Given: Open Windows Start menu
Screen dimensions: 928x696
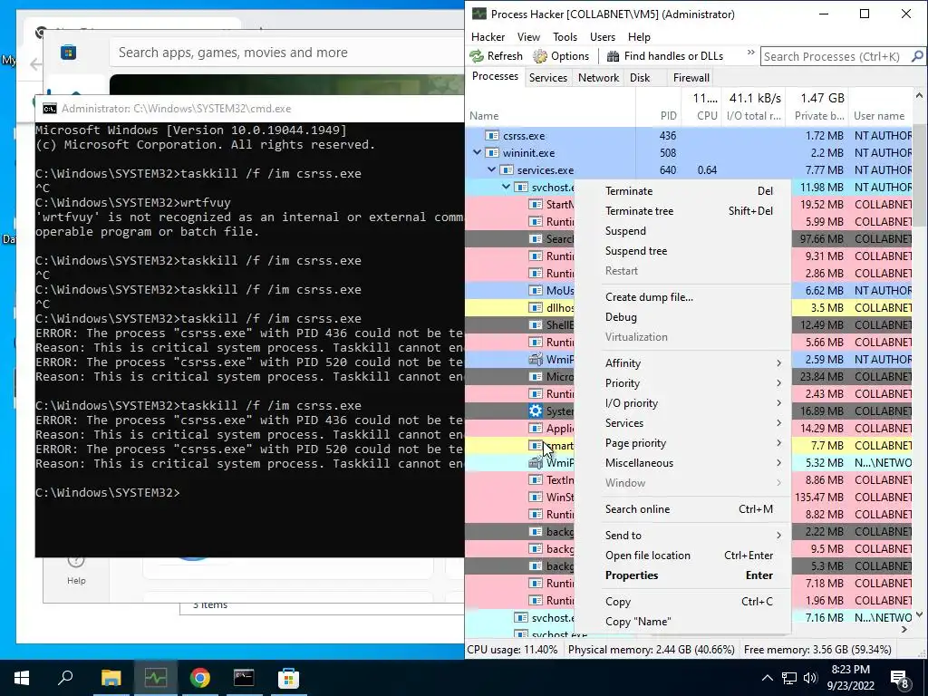Looking at the screenshot, I should (x=22, y=678).
